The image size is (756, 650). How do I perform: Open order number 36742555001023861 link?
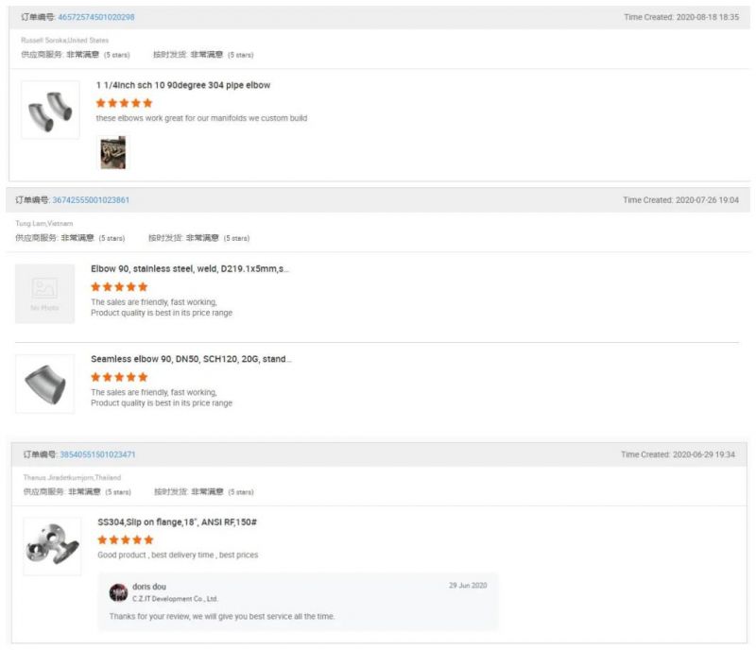tap(91, 200)
